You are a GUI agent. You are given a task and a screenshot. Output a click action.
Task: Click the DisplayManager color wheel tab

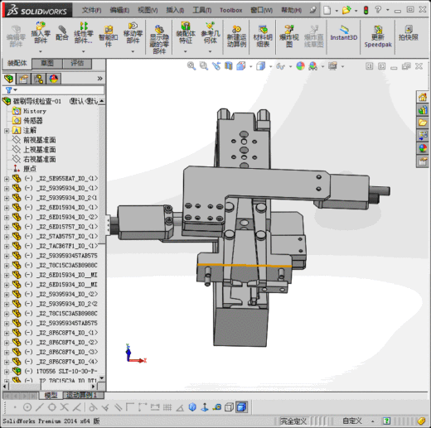click(54, 79)
